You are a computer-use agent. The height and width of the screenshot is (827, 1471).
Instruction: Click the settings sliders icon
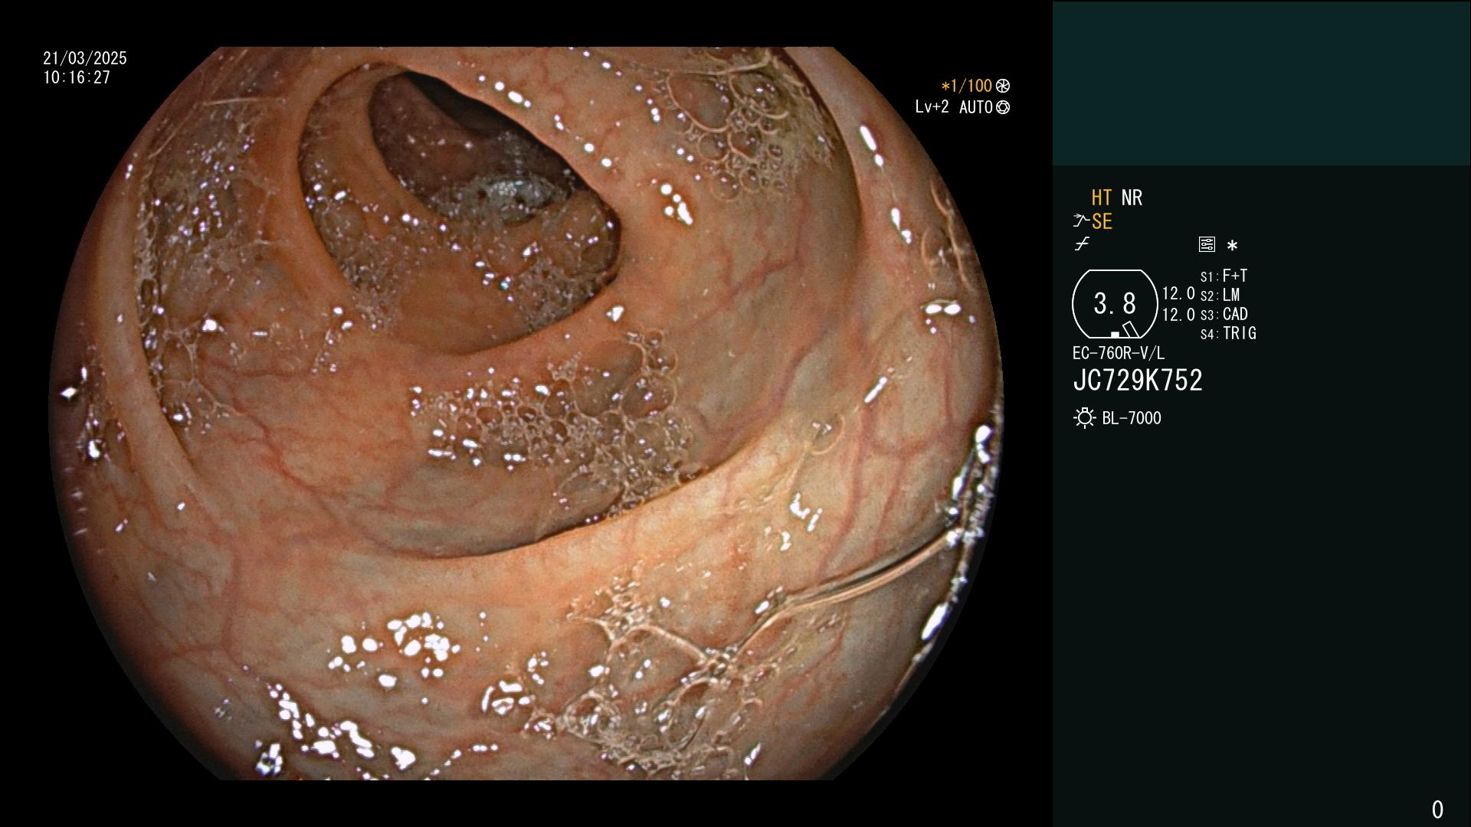pos(1207,244)
